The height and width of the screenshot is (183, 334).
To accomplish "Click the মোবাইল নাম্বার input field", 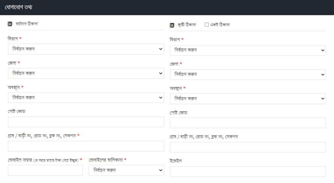I will click(x=45, y=171).
